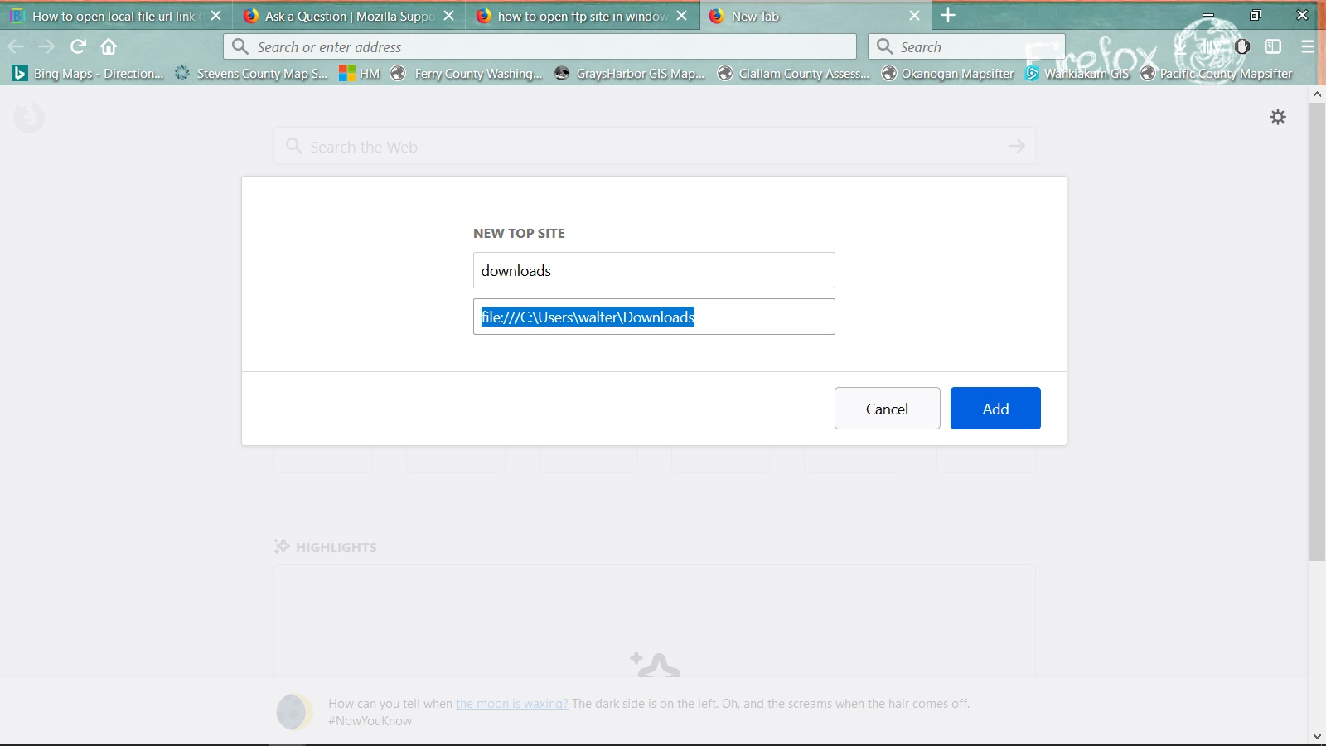Viewport: 1326px width, 746px height.
Task: Open the Home page
Action: click(x=109, y=46)
